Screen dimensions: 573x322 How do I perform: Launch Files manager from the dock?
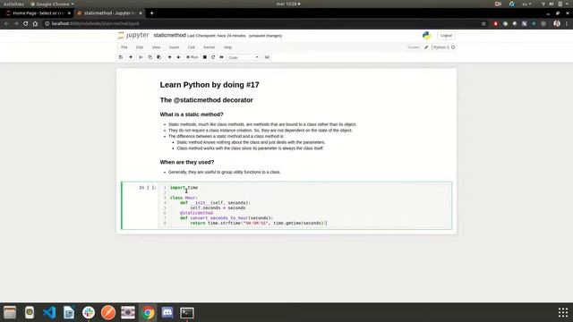(x=10, y=312)
